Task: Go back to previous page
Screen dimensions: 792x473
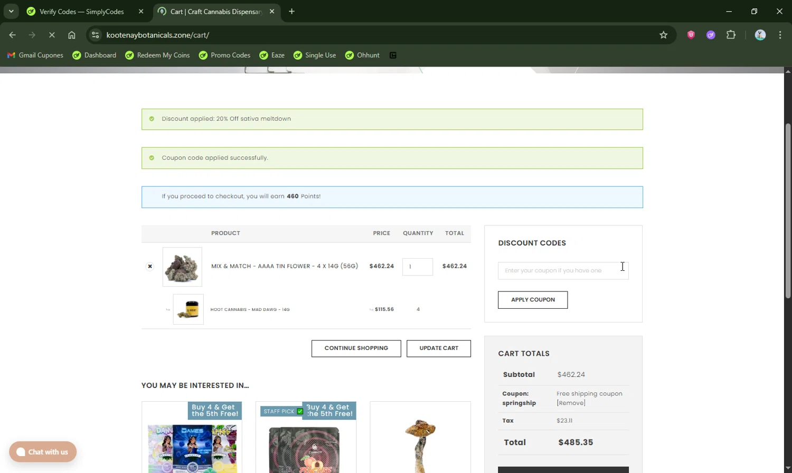Action: tap(13, 35)
